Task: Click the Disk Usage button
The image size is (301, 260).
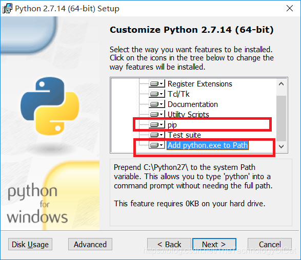Action: pos(30,244)
